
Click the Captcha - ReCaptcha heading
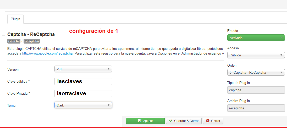(x=31, y=34)
